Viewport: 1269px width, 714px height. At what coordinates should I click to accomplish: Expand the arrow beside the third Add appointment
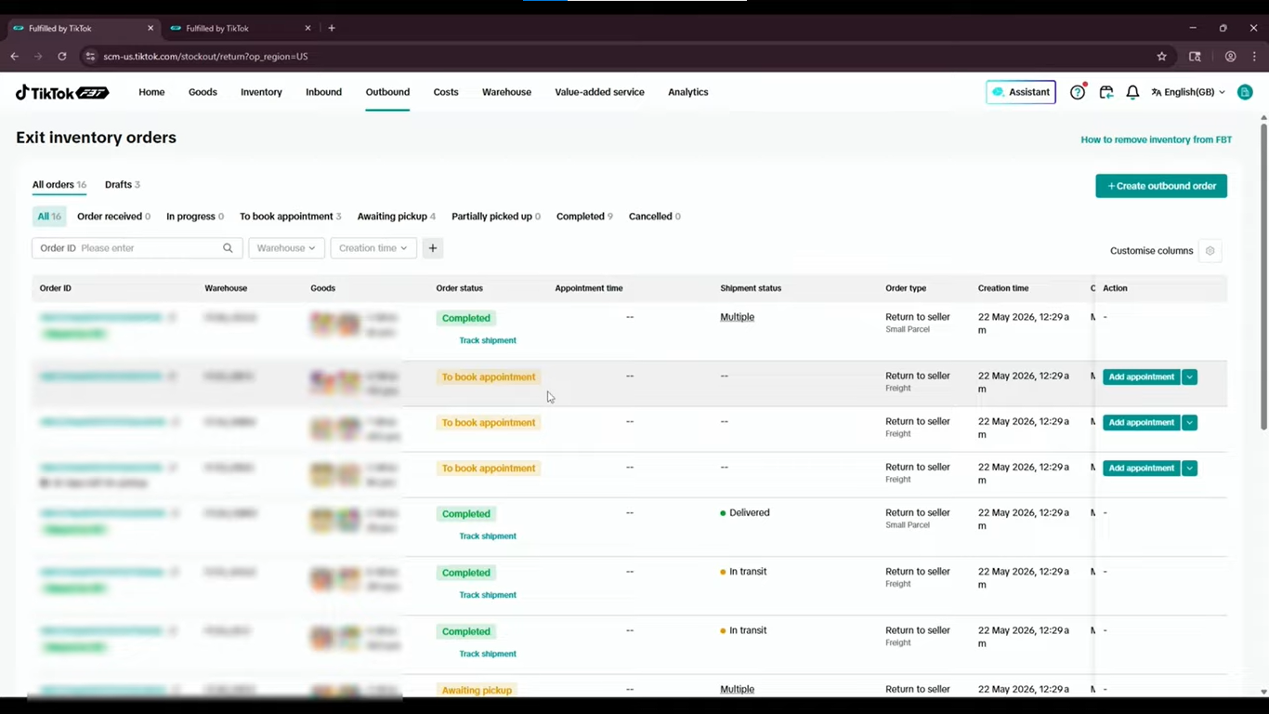pos(1189,469)
